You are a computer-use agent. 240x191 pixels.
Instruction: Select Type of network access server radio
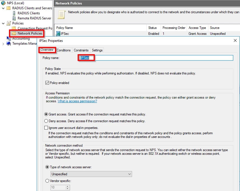[47, 167]
